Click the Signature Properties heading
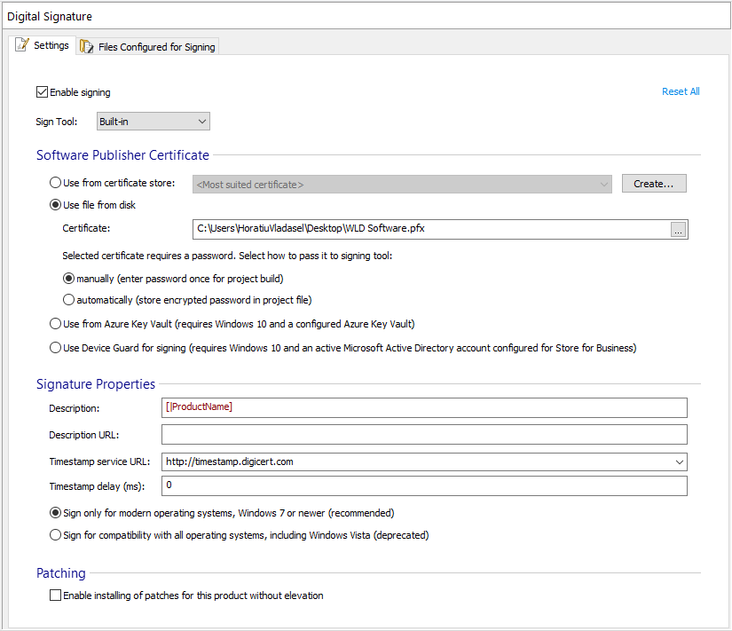The image size is (732, 631). click(96, 384)
